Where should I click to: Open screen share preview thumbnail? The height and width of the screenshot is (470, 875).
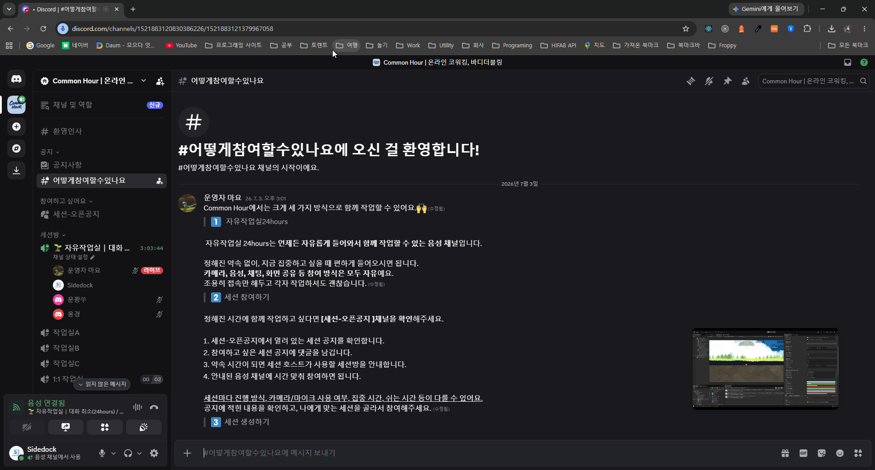coord(766,369)
